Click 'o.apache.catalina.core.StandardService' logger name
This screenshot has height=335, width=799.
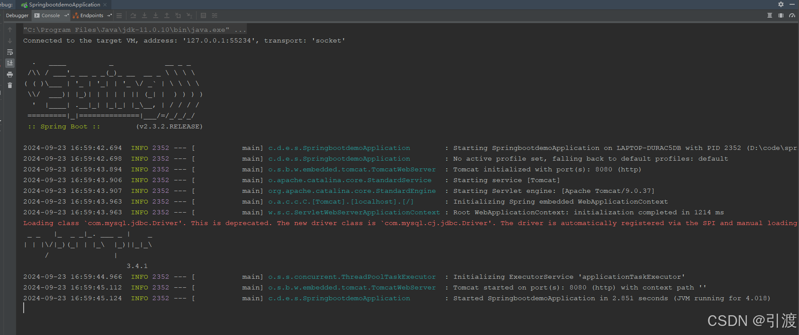click(350, 180)
